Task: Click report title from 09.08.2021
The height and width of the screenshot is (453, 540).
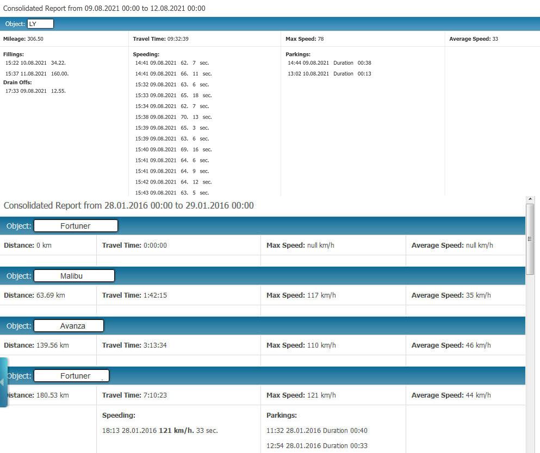Action: coord(104,8)
